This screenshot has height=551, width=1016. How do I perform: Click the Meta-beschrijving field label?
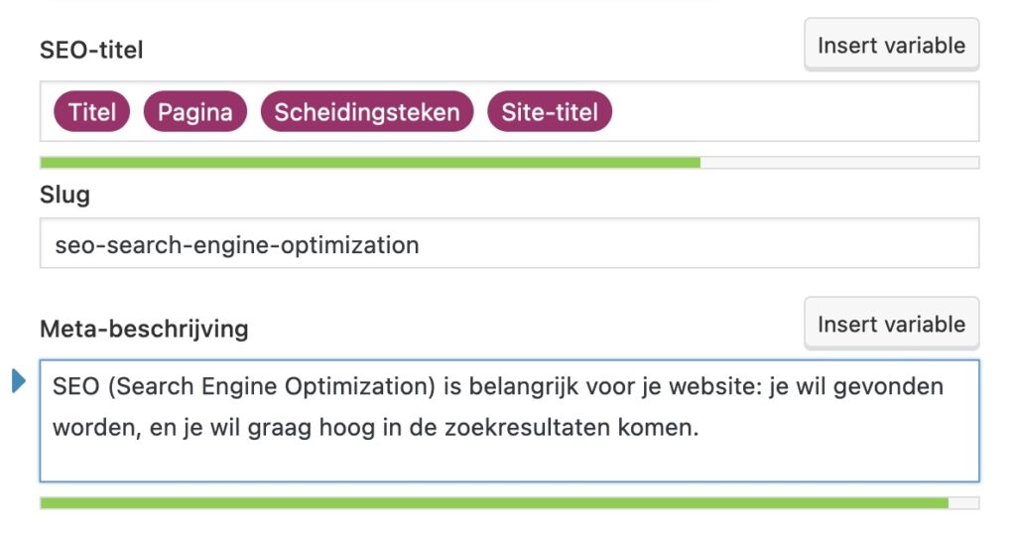pyautogui.click(x=144, y=329)
